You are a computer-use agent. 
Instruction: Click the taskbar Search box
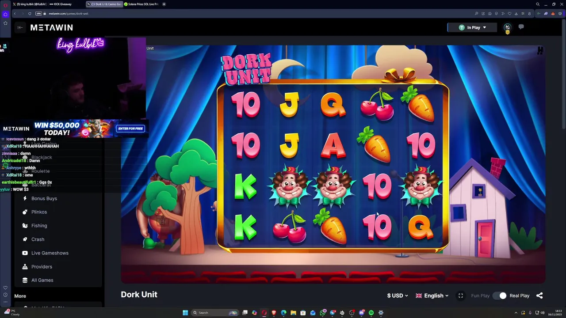tap(216, 313)
